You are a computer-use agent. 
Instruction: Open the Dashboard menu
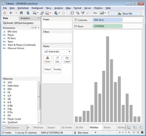37,8
